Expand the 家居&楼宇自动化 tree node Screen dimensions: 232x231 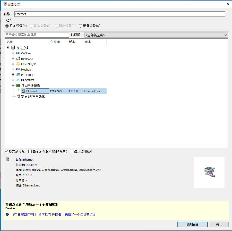13,96
